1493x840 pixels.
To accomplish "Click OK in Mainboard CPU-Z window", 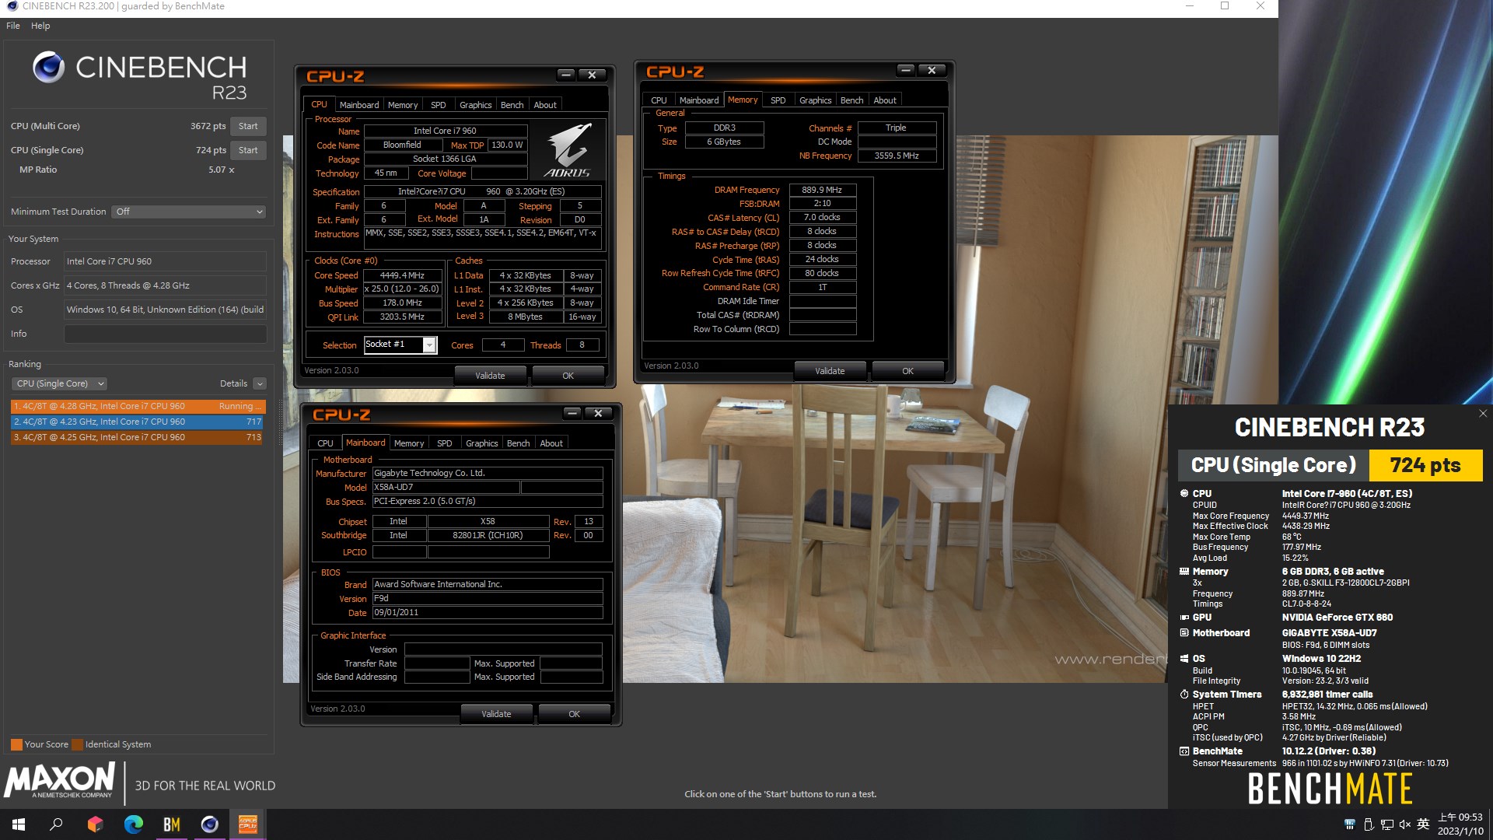I will [574, 714].
